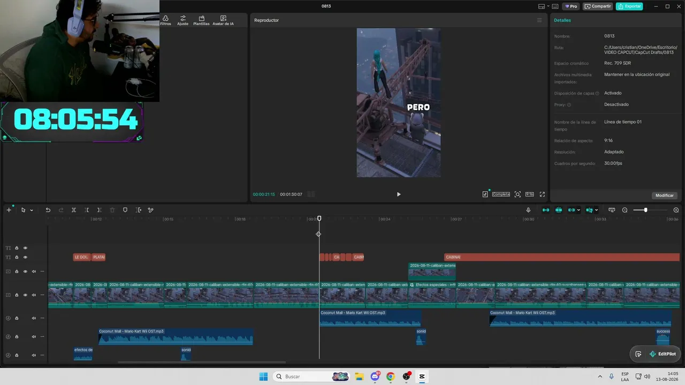Toggle main track magnet
Viewport: 685px width, 385px height.
point(546,210)
